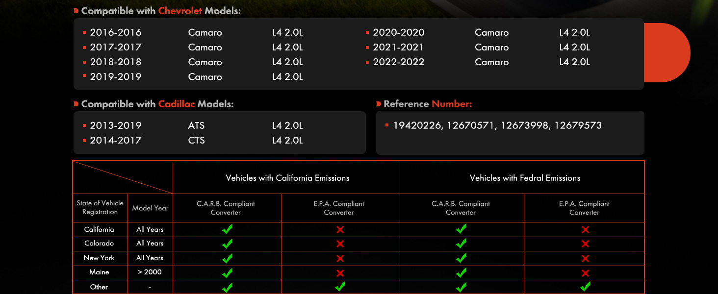
Task: Select the "2022-2022" year text
Action: (399, 62)
